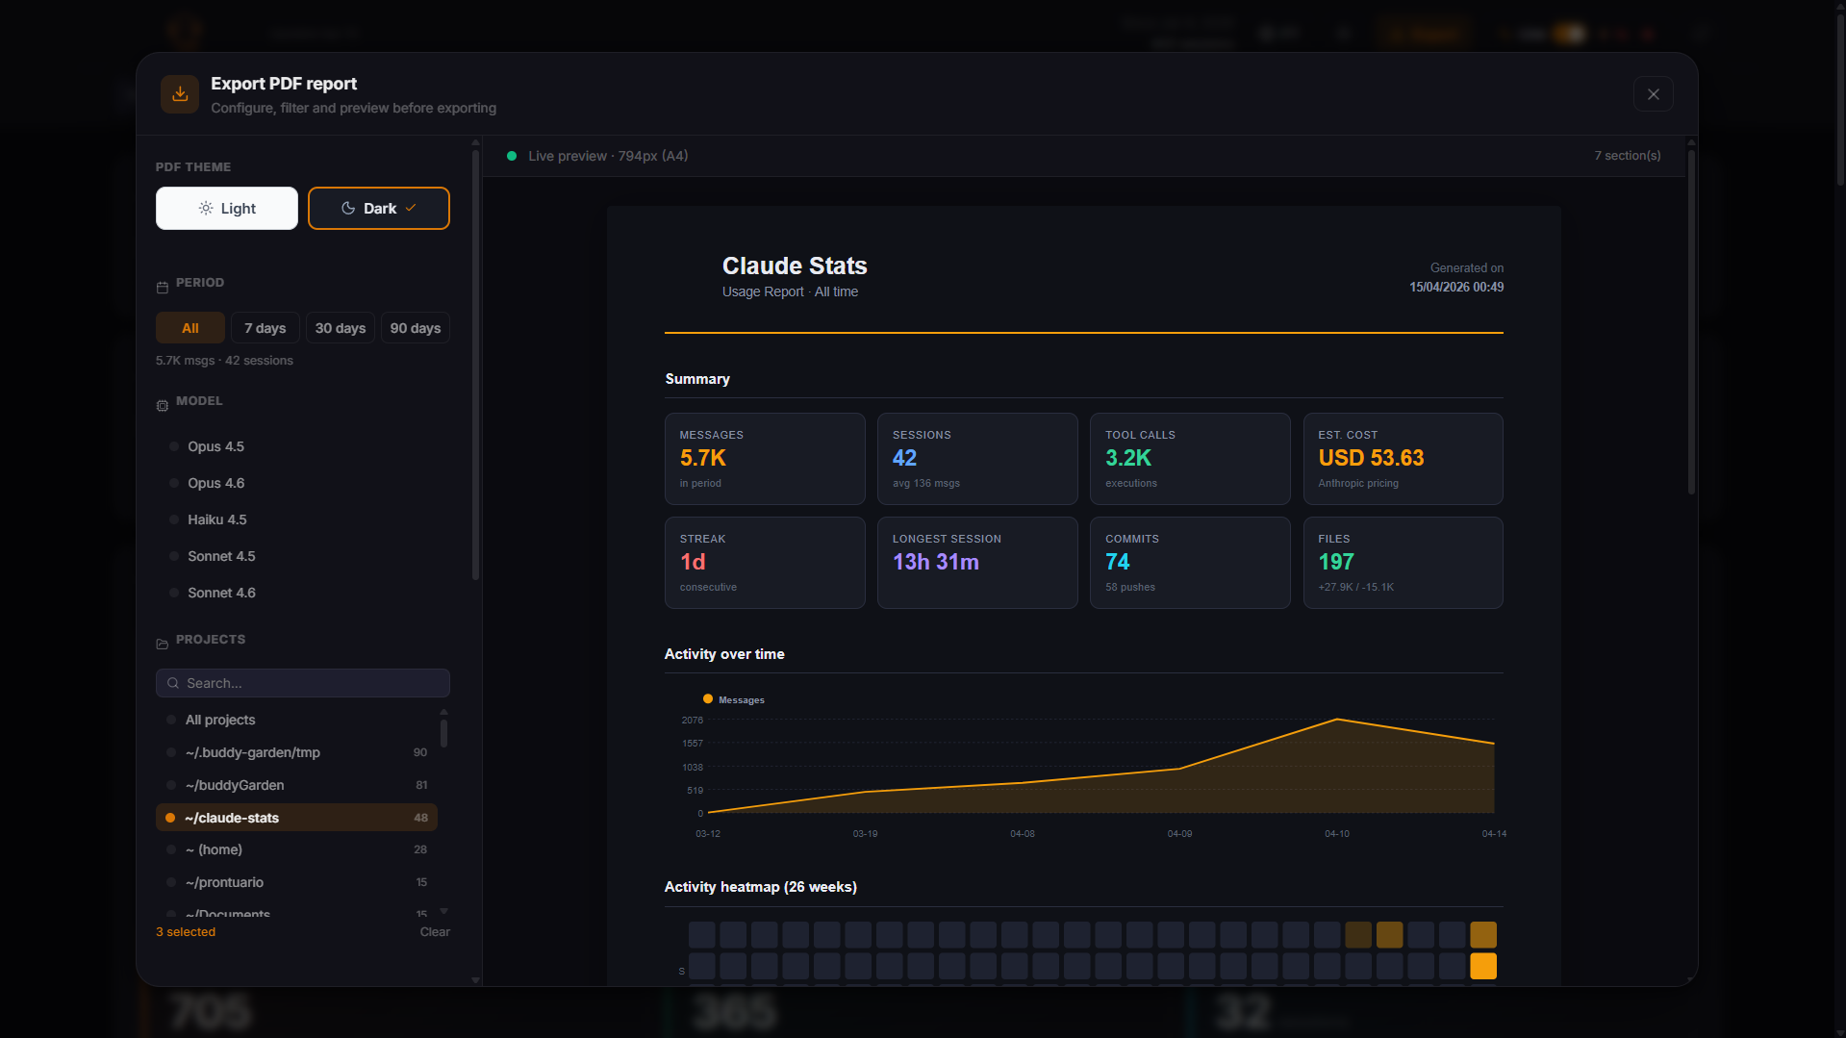Switch period to 7 days
This screenshot has height=1038, width=1846.
[265, 327]
